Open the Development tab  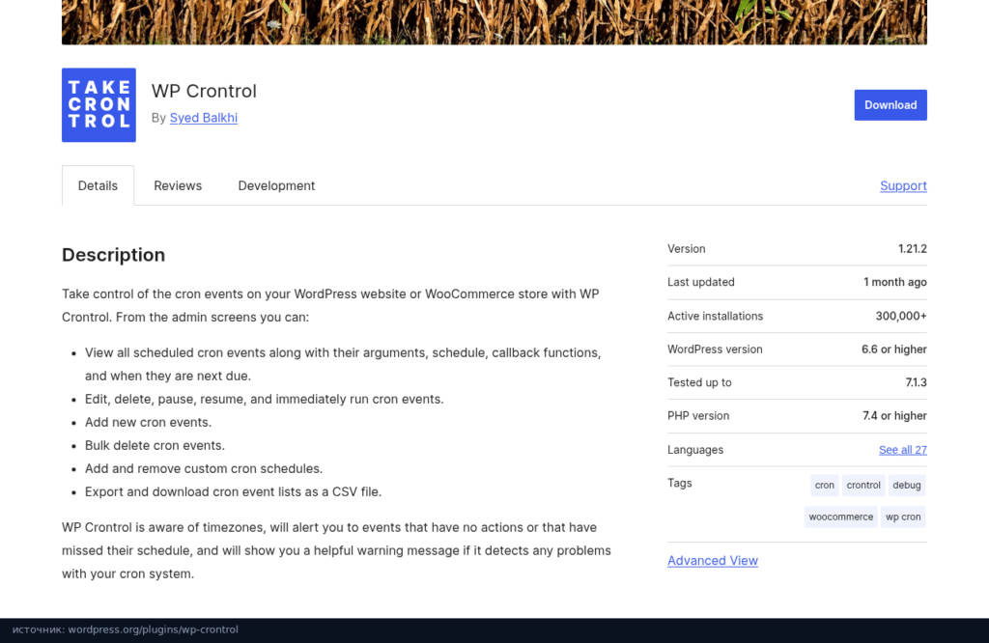pos(276,186)
